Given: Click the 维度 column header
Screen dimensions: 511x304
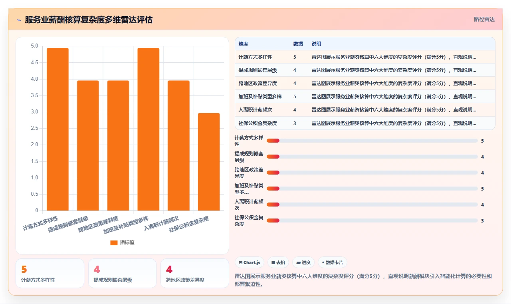Looking at the screenshot, I should pos(244,44).
